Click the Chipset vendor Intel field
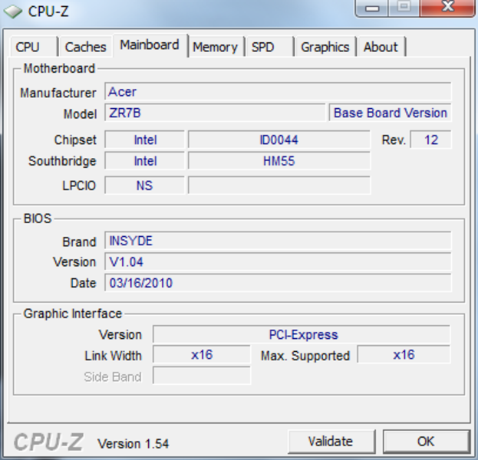478x460 pixels. 145,140
